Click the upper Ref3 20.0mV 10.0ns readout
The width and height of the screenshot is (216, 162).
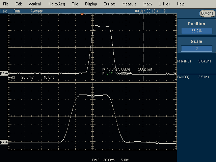[x=31, y=77]
